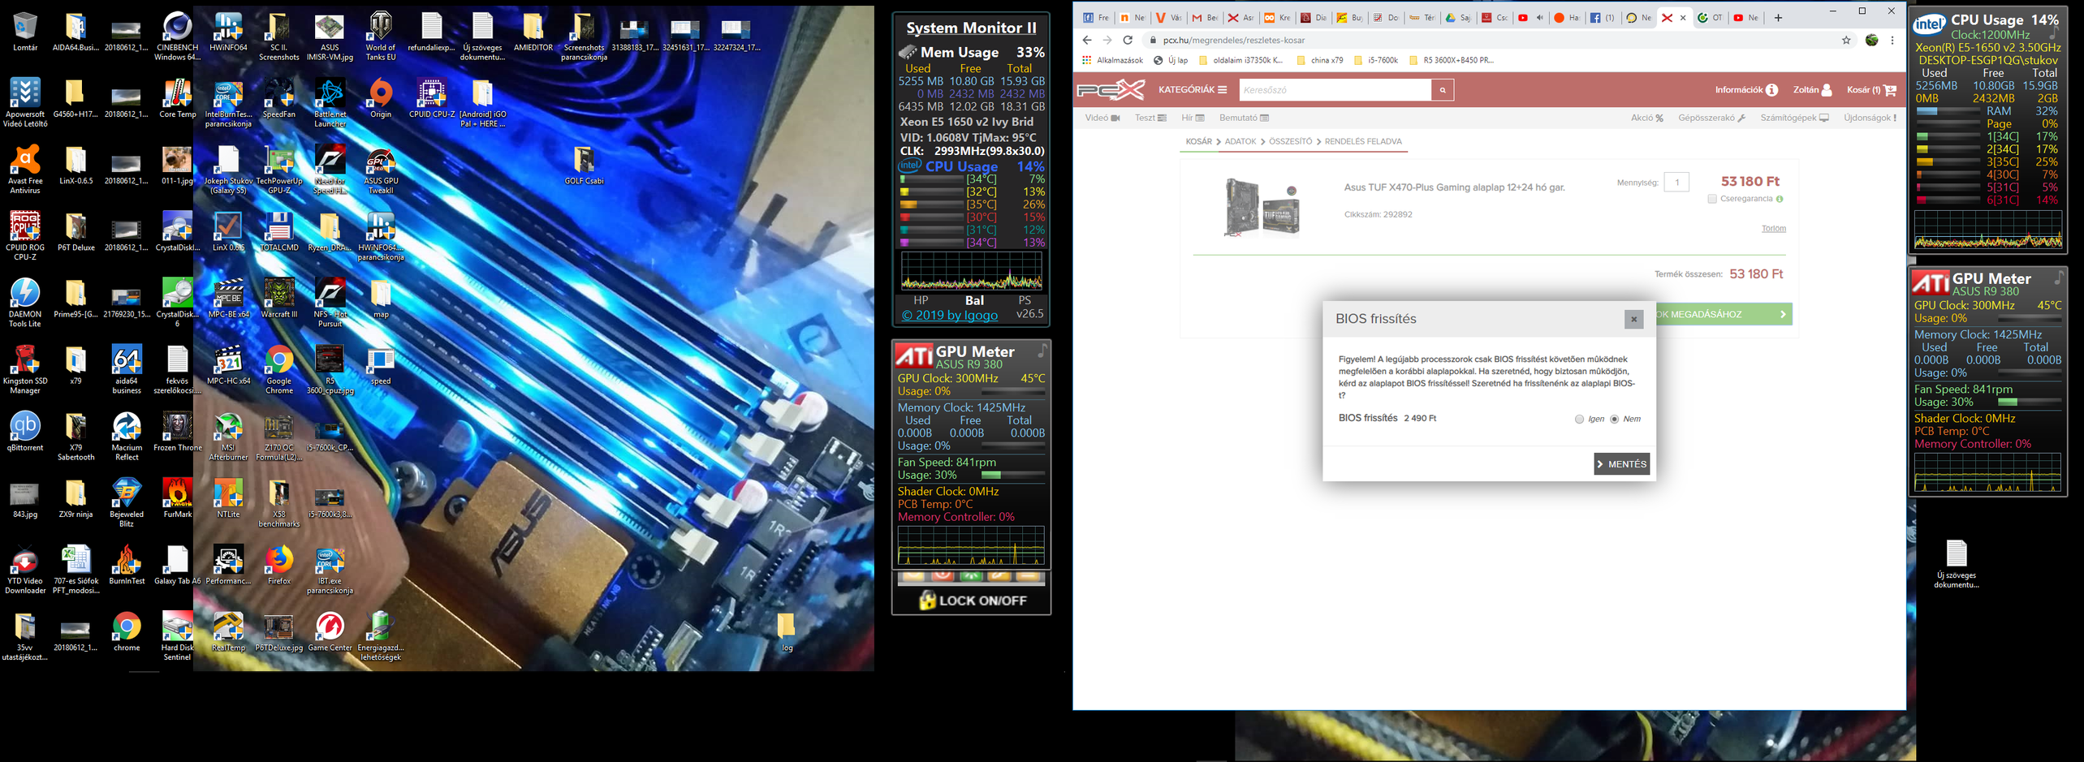Screen dimensions: 2084x762
Task: Open the oldalaim i37350k bookmark folder
Action: coord(1241,61)
